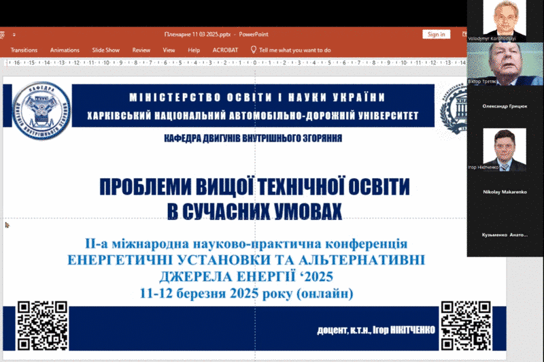Select Ігор Нікітченко's participant photo tile
The width and height of the screenshot is (544, 362).
pyautogui.click(x=505, y=150)
